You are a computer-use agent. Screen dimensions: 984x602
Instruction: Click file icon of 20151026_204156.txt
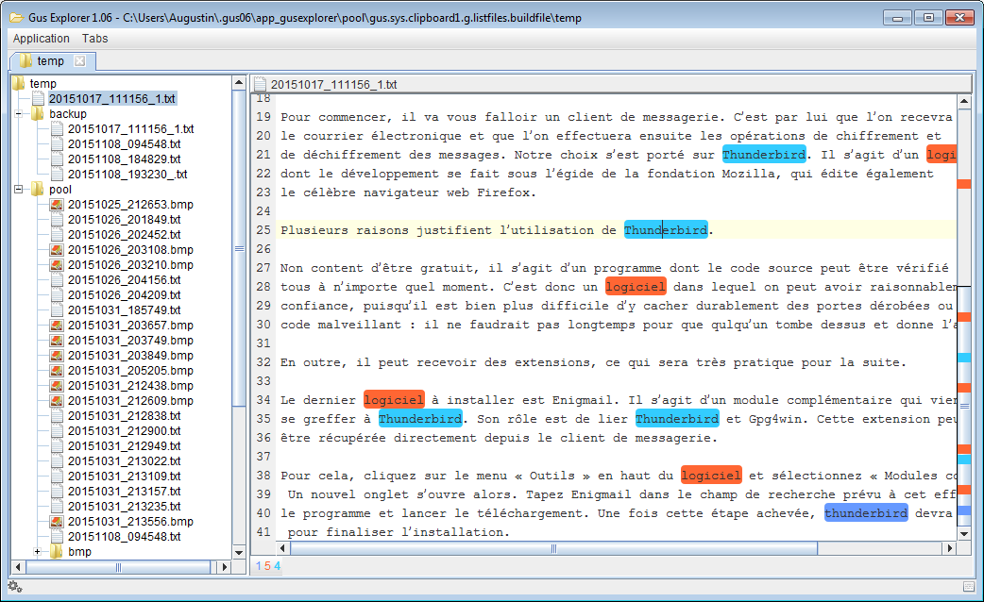tap(57, 279)
